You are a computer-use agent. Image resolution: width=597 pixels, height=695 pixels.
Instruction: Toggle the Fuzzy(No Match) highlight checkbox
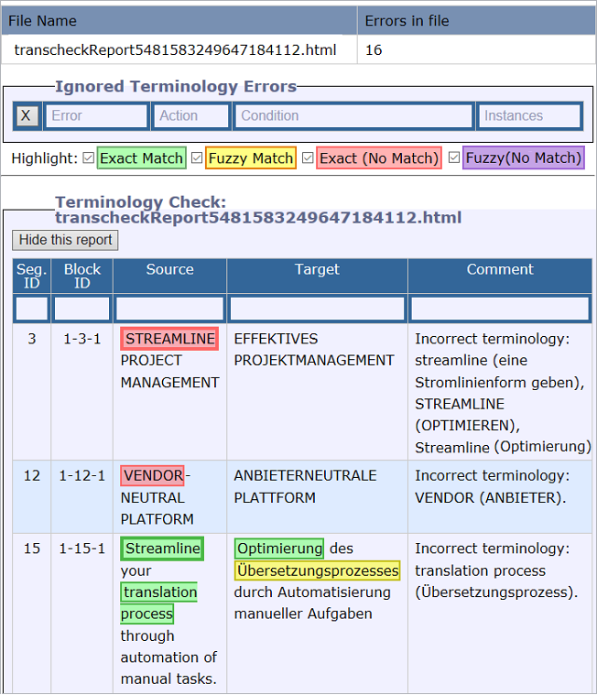tap(454, 157)
